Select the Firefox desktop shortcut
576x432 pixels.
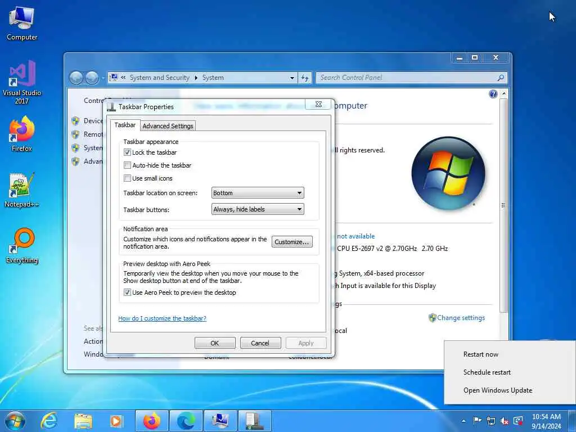[x=22, y=134]
